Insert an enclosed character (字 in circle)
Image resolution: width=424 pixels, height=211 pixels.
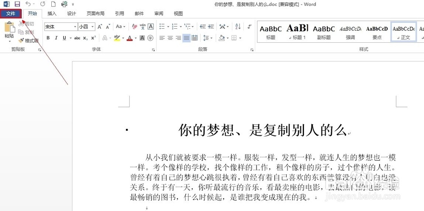pyautogui.click(x=151, y=38)
